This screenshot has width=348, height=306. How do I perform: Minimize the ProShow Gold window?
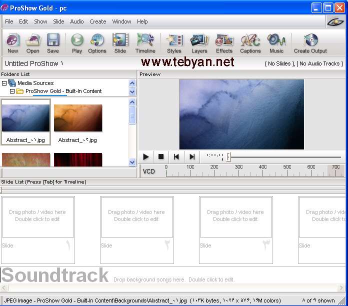point(316,8)
